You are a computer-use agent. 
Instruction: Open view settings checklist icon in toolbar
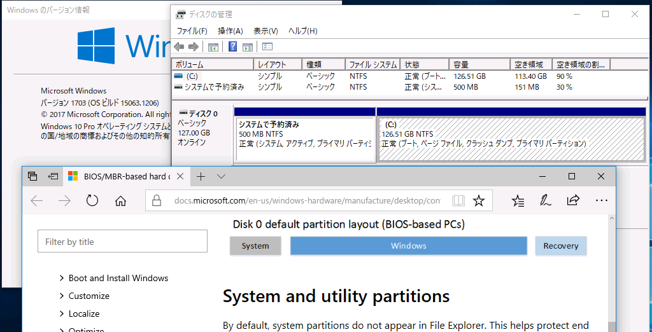tap(267, 46)
